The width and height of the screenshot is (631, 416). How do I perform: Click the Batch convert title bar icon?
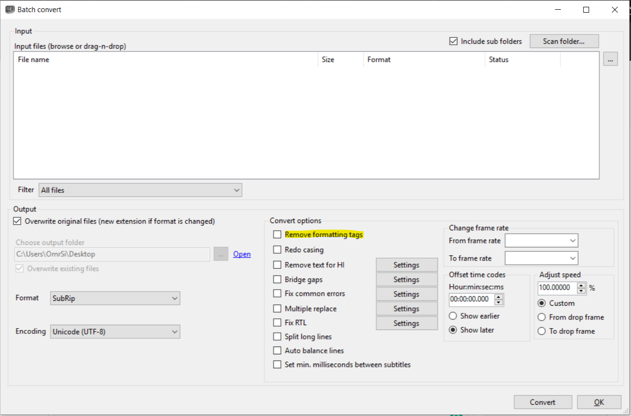[x=9, y=9]
